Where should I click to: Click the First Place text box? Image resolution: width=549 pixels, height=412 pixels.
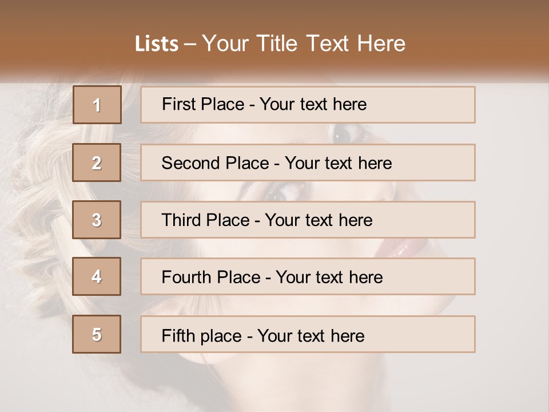tap(308, 105)
